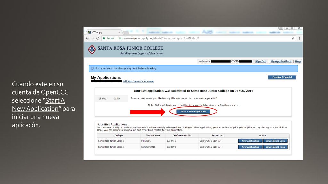Open the Help link
Viewport: 328px width, 184px height.
point(298,61)
